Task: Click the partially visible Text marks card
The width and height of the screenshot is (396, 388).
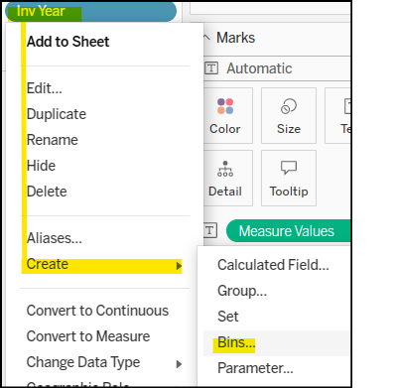Action: coord(337,115)
